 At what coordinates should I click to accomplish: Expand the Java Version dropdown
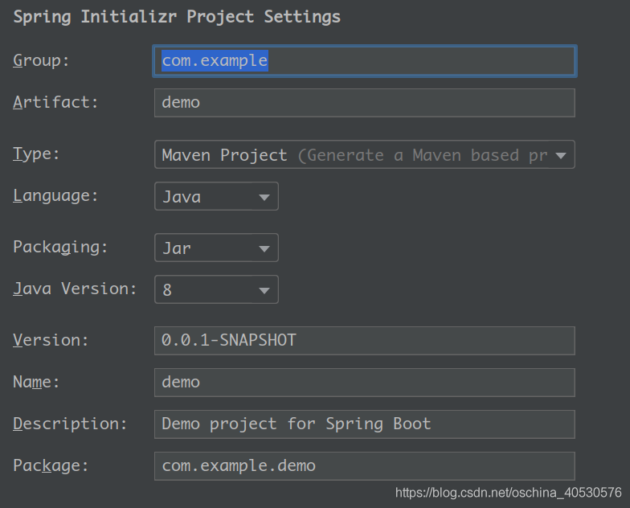pyautogui.click(x=216, y=290)
